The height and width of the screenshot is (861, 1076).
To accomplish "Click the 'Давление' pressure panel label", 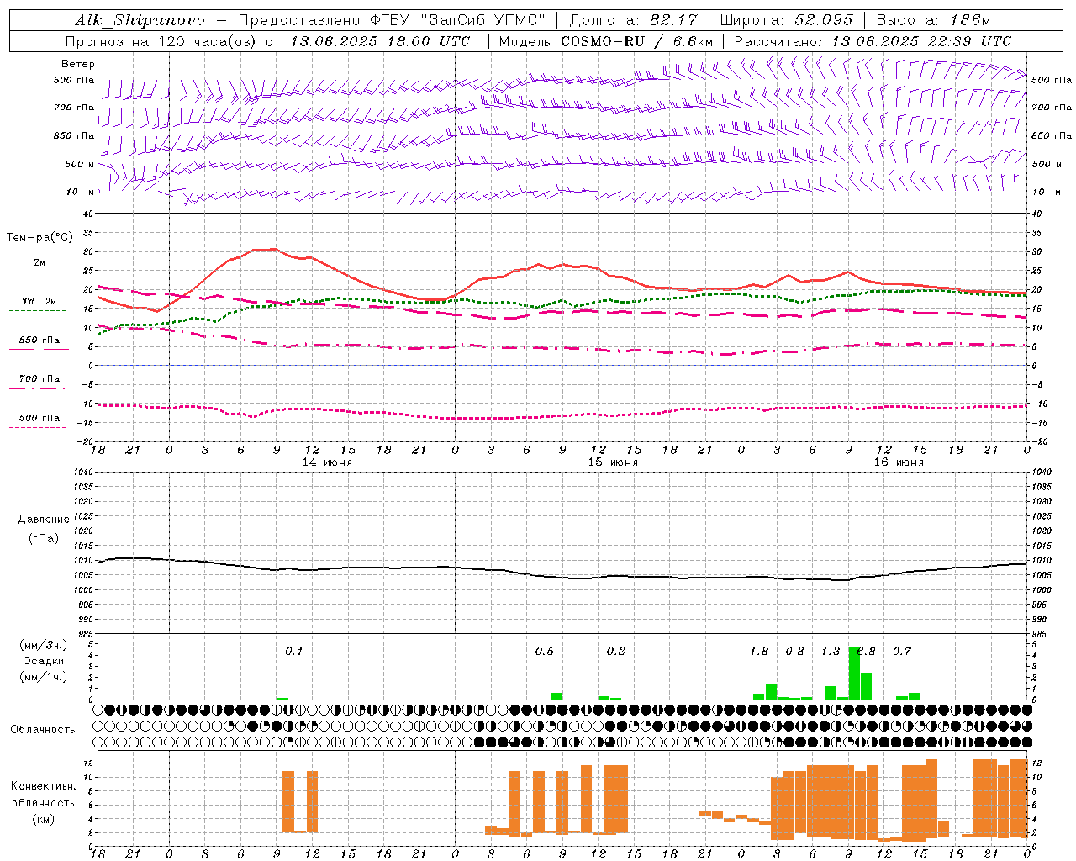I will click(44, 520).
